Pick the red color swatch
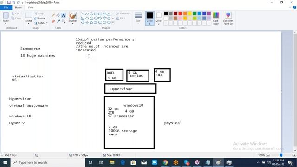The height and width of the screenshot is (167, 297). [x=180, y=13]
